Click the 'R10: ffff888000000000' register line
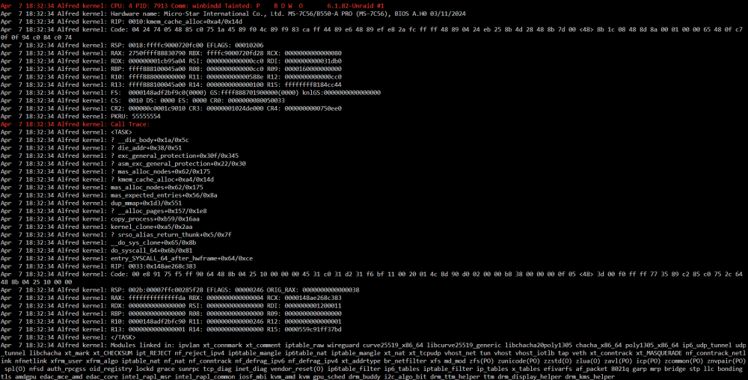This screenshot has width=748, height=380. 171,77
